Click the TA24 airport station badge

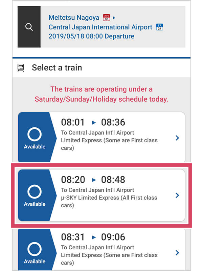[159, 27]
